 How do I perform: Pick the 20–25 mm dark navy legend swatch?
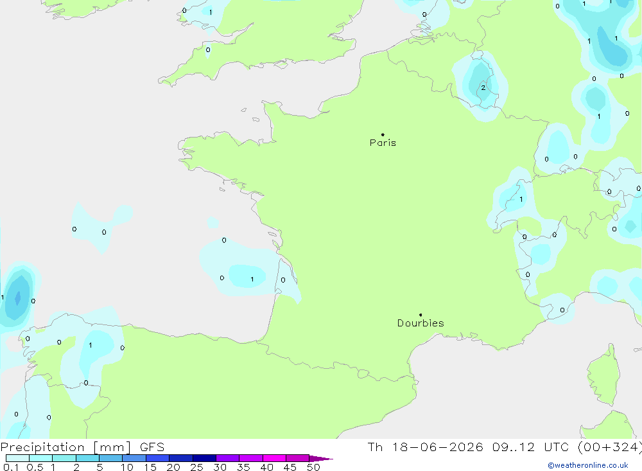point(180,458)
